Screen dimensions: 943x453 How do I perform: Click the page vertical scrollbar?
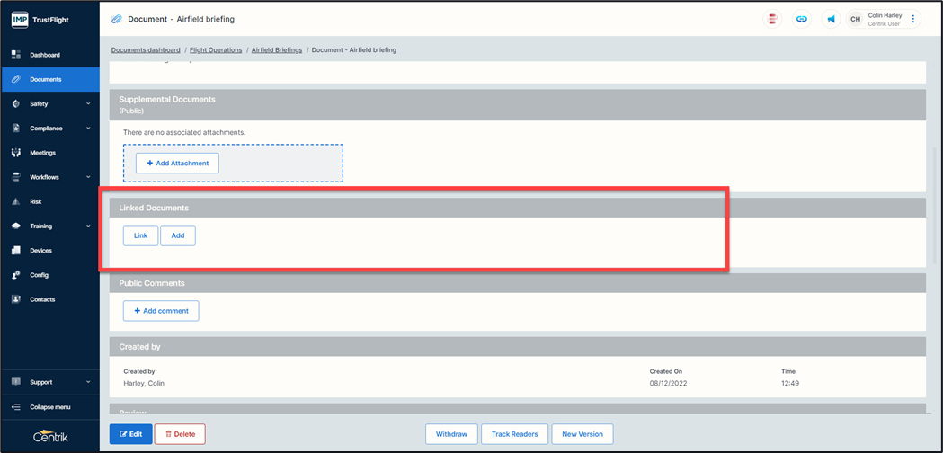click(x=933, y=205)
